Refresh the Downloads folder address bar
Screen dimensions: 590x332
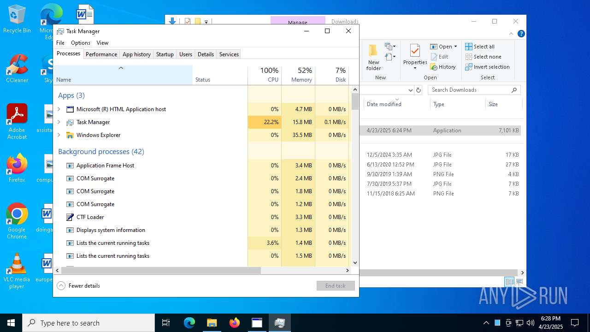point(419,90)
